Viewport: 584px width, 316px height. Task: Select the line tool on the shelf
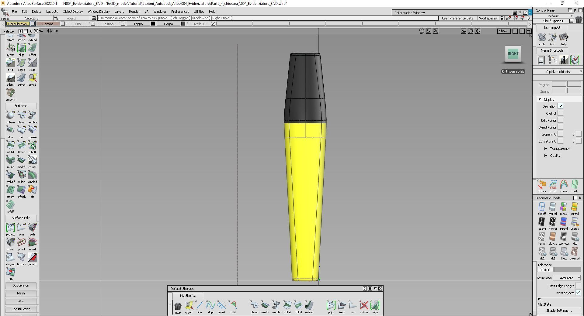(200, 305)
